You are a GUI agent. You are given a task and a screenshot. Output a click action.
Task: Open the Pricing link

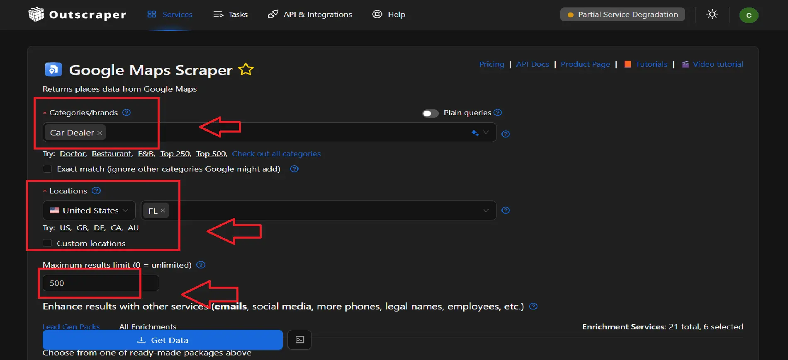[491, 64]
